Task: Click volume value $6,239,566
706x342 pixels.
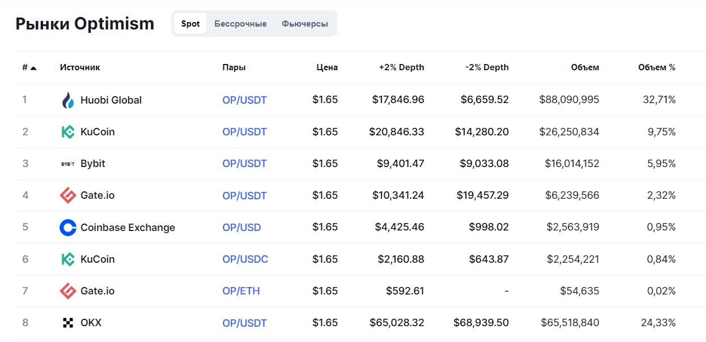Action: pos(572,195)
